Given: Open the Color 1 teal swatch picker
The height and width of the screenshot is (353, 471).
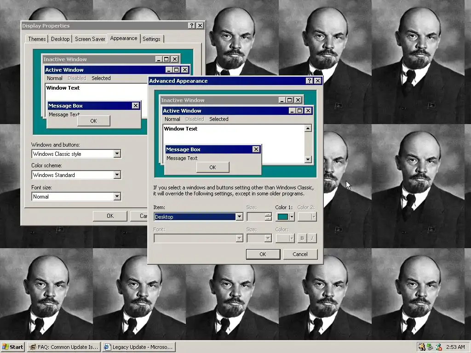Looking at the screenshot, I should click(285, 217).
